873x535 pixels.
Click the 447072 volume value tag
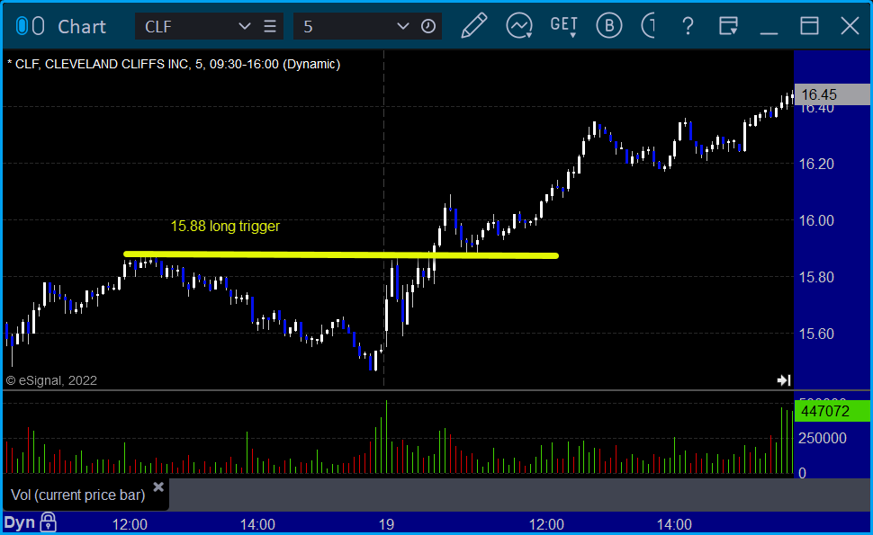point(832,411)
